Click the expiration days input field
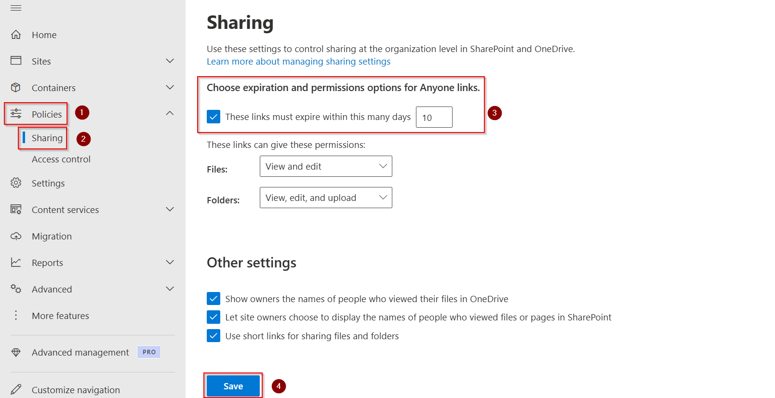Viewport: 775px width, 398px height. click(434, 117)
